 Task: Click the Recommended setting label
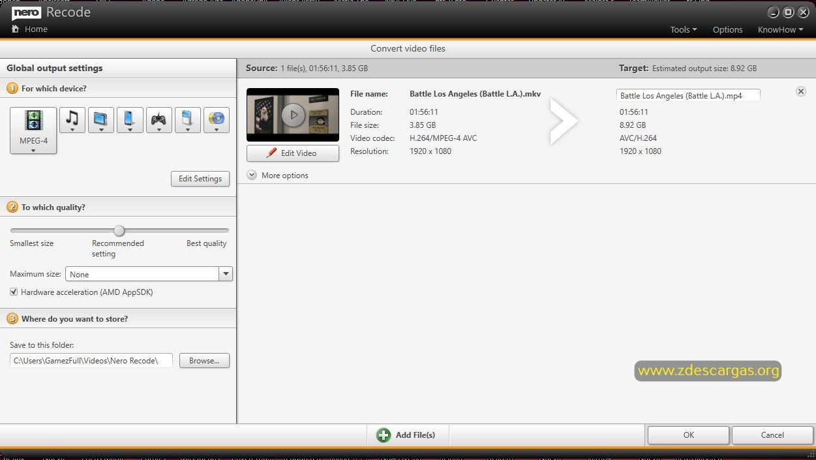117,249
